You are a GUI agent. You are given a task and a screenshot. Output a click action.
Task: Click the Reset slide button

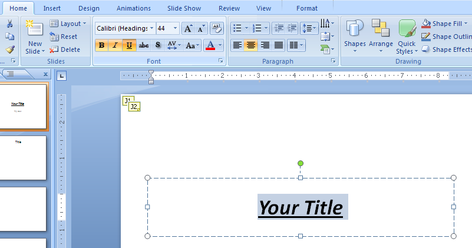point(64,37)
